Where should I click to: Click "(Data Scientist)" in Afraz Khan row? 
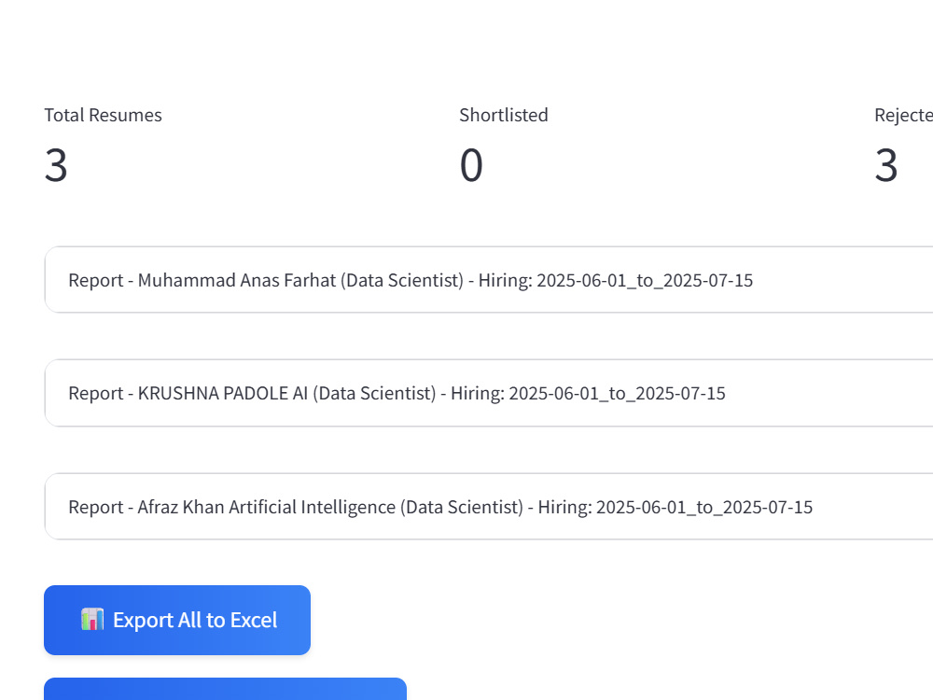point(461,507)
